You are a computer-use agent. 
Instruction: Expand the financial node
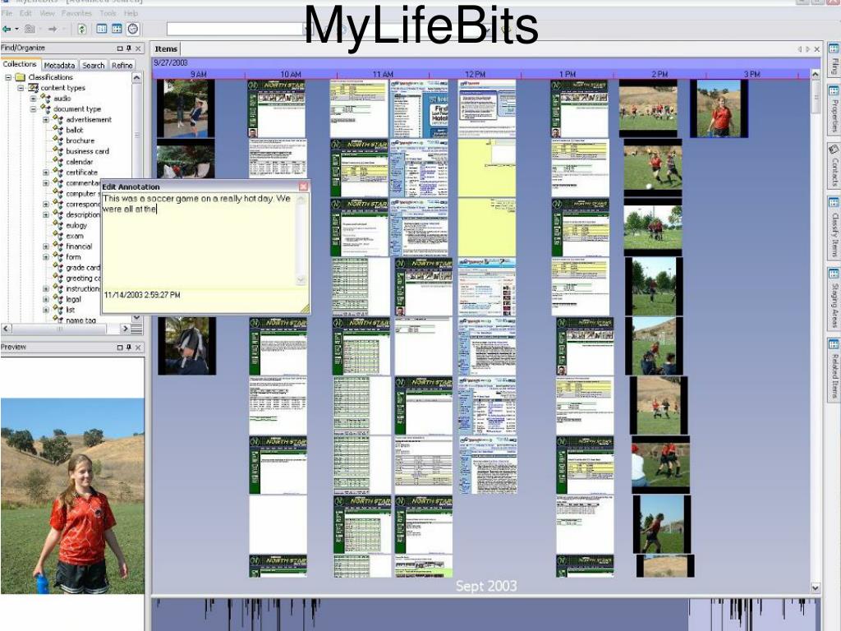point(46,246)
